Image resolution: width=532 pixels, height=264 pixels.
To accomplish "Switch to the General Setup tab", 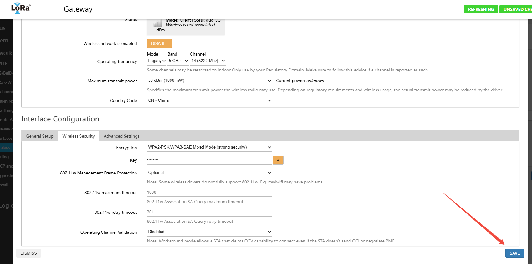I will (40, 136).
